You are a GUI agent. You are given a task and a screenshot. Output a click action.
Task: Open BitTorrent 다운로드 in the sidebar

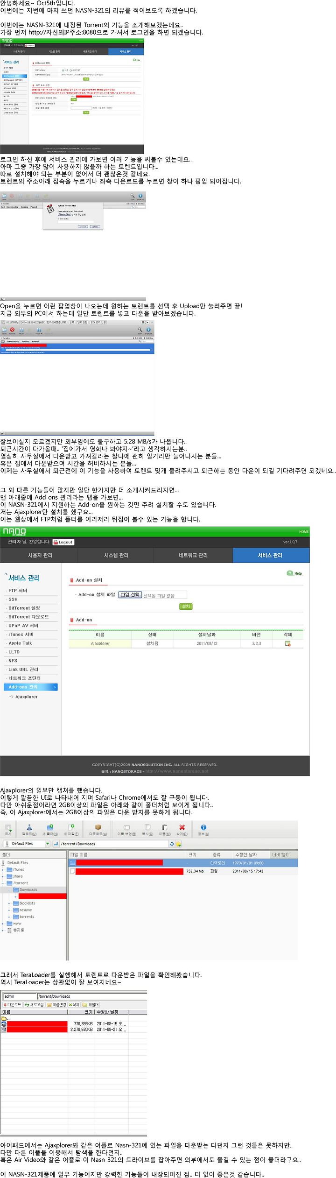pyautogui.click(x=28, y=617)
